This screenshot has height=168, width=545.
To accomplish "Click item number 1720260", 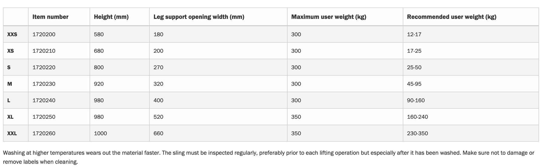I will (x=44, y=133).
